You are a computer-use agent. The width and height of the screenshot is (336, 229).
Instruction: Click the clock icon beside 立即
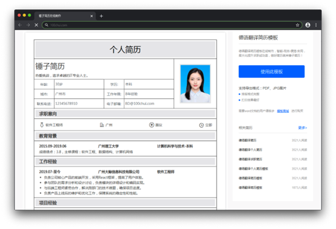201,125
